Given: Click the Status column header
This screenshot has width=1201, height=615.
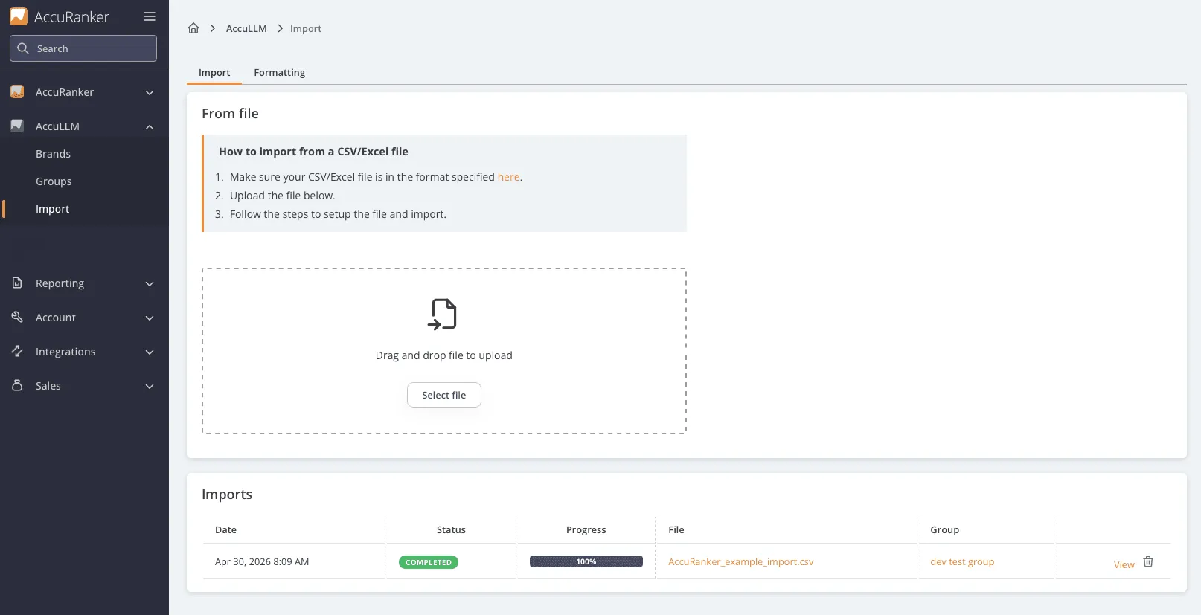Looking at the screenshot, I should [x=451, y=530].
